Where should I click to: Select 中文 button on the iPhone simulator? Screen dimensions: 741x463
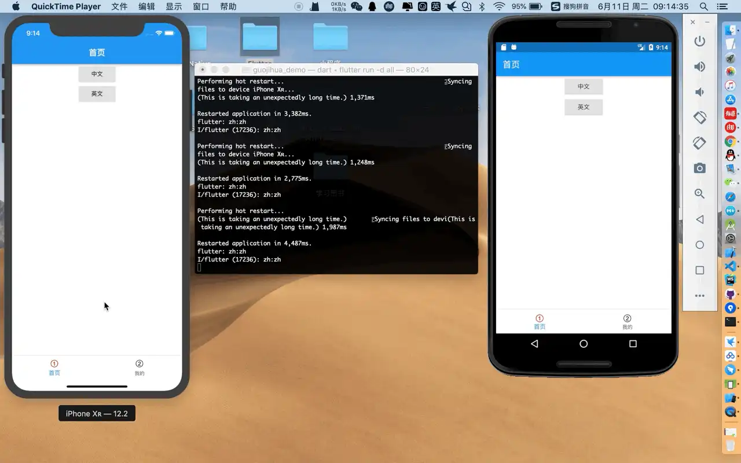pyautogui.click(x=97, y=74)
